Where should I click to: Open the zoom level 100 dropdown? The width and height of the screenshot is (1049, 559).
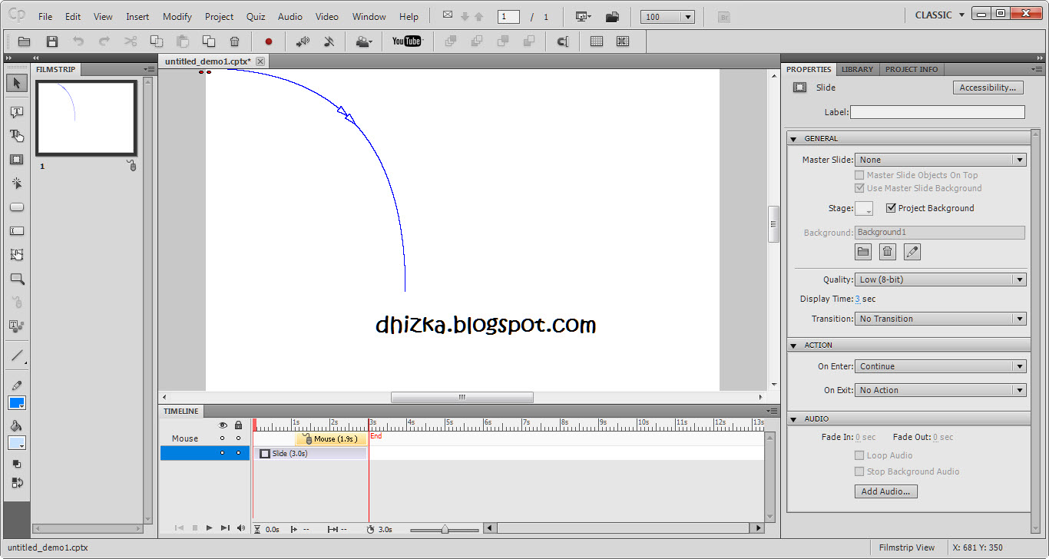(667, 17)
